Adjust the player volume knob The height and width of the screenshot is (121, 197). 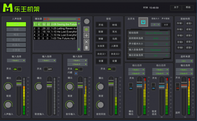click(x=87, y=21)
